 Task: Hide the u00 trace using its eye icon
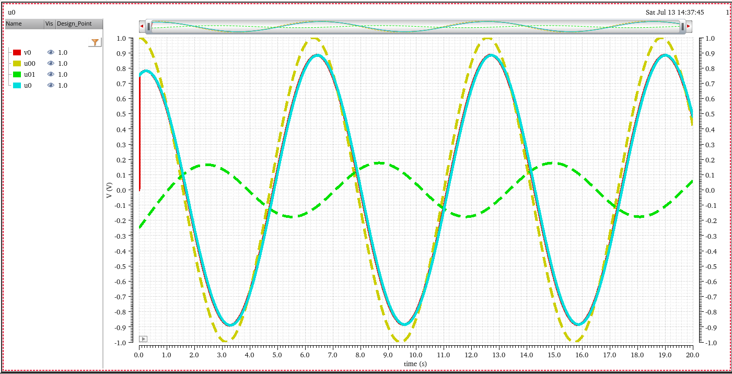coord(51,63)
